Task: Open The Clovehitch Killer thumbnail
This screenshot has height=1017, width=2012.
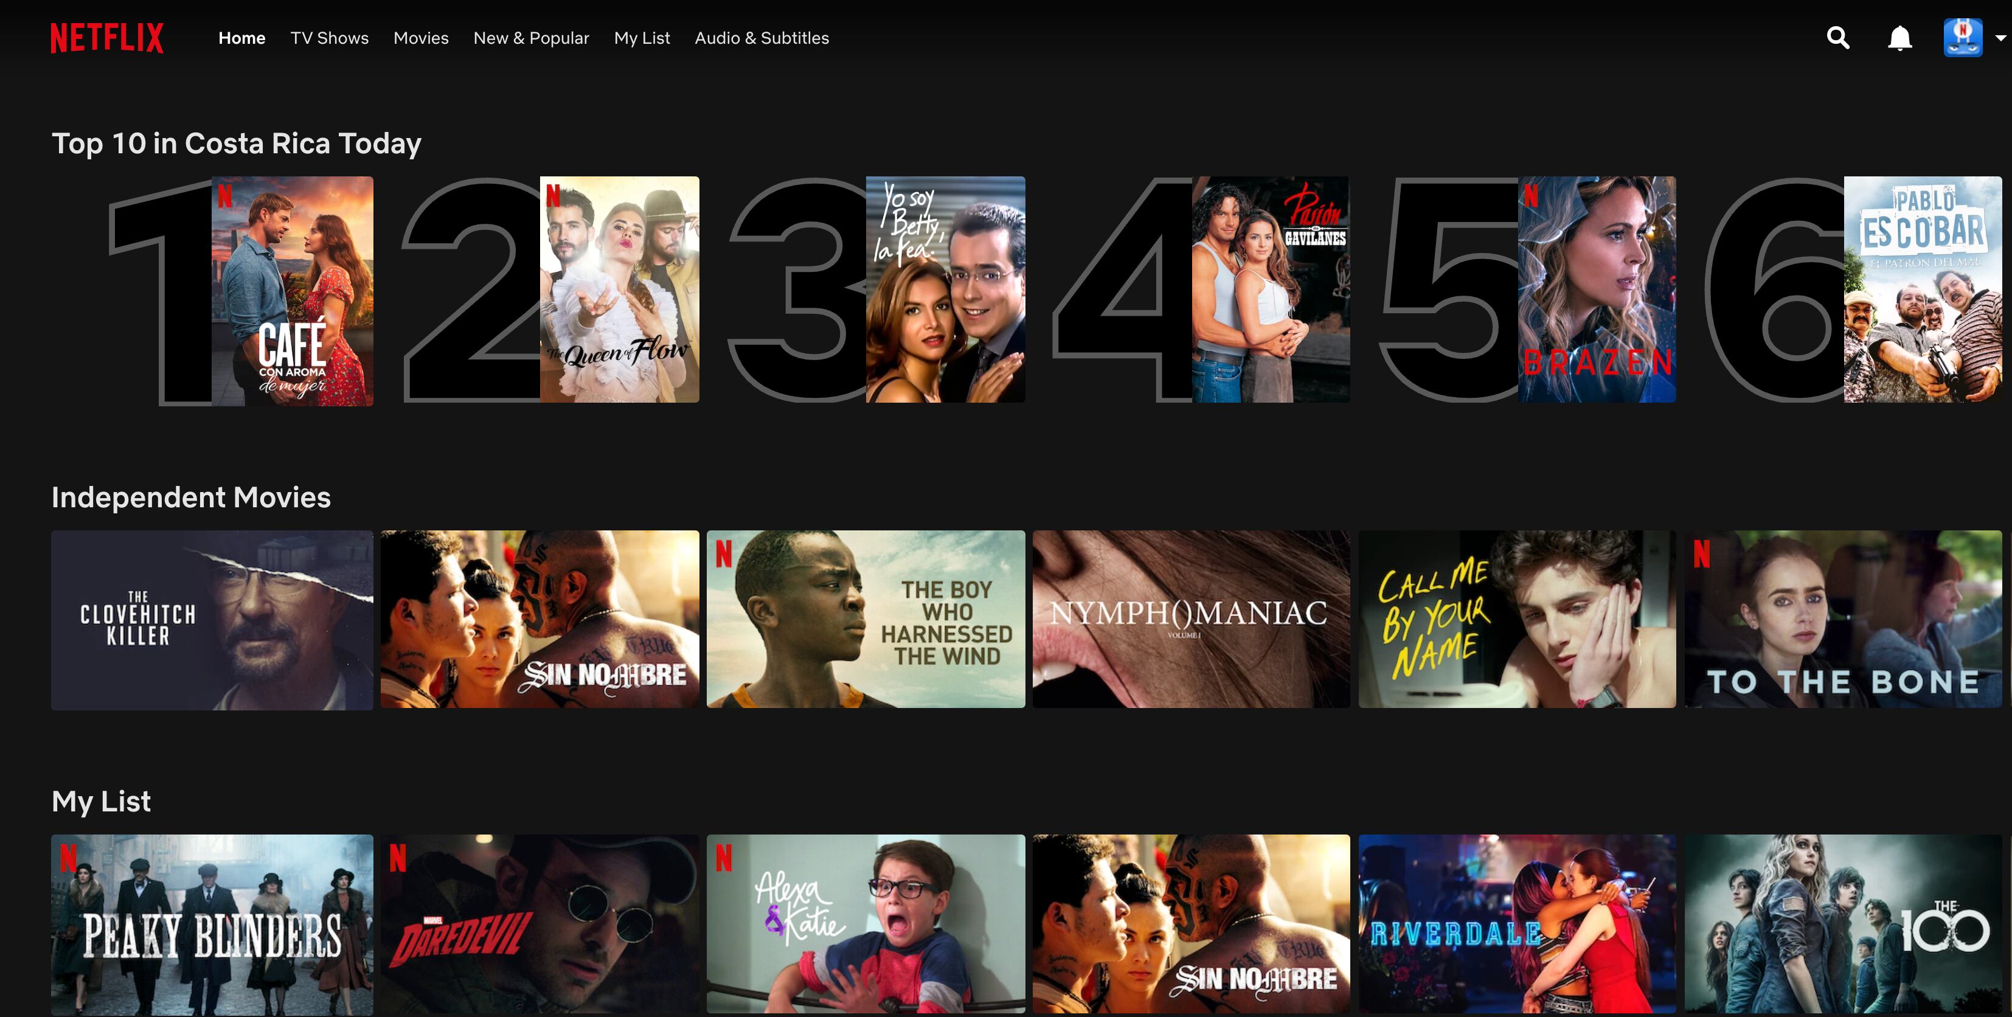Action: (212, 619)
